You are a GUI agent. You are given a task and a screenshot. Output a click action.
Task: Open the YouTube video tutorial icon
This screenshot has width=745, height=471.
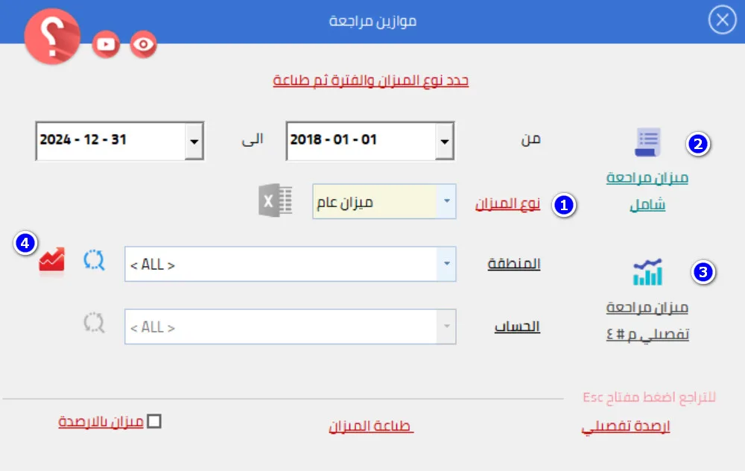point(107,45)
